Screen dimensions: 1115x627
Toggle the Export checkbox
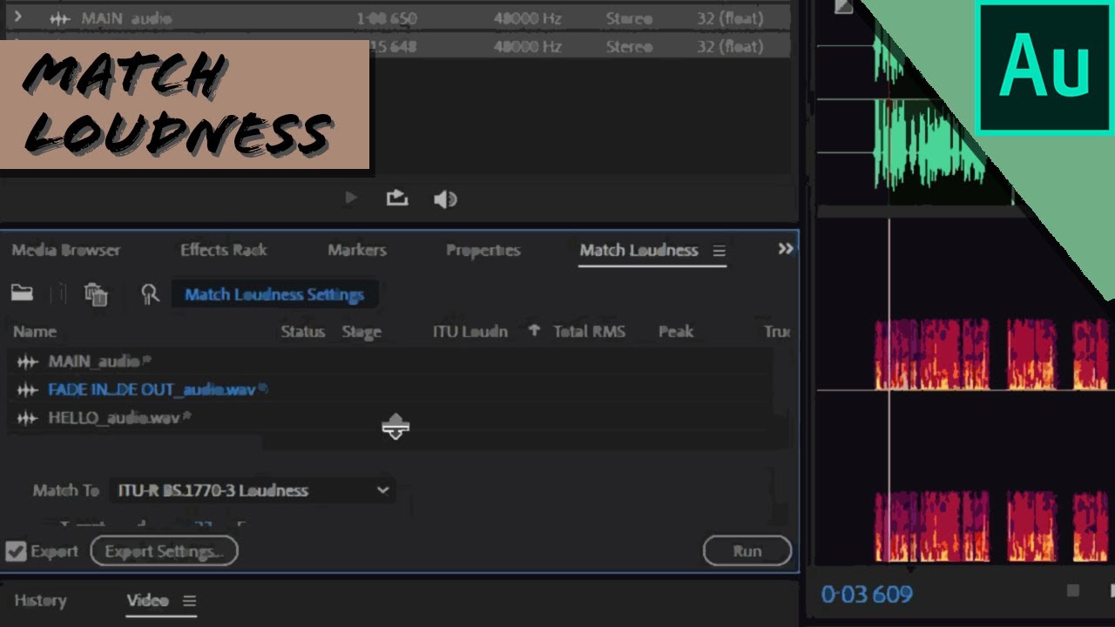point(16,551)
